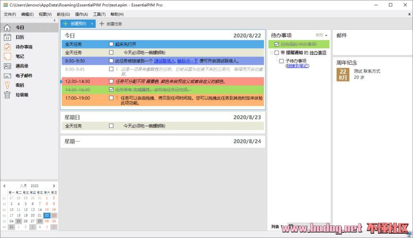Screen dimensions: 413x238
Task: Open the 日历 calendar icon in sidebar
Action: [7, 37]
